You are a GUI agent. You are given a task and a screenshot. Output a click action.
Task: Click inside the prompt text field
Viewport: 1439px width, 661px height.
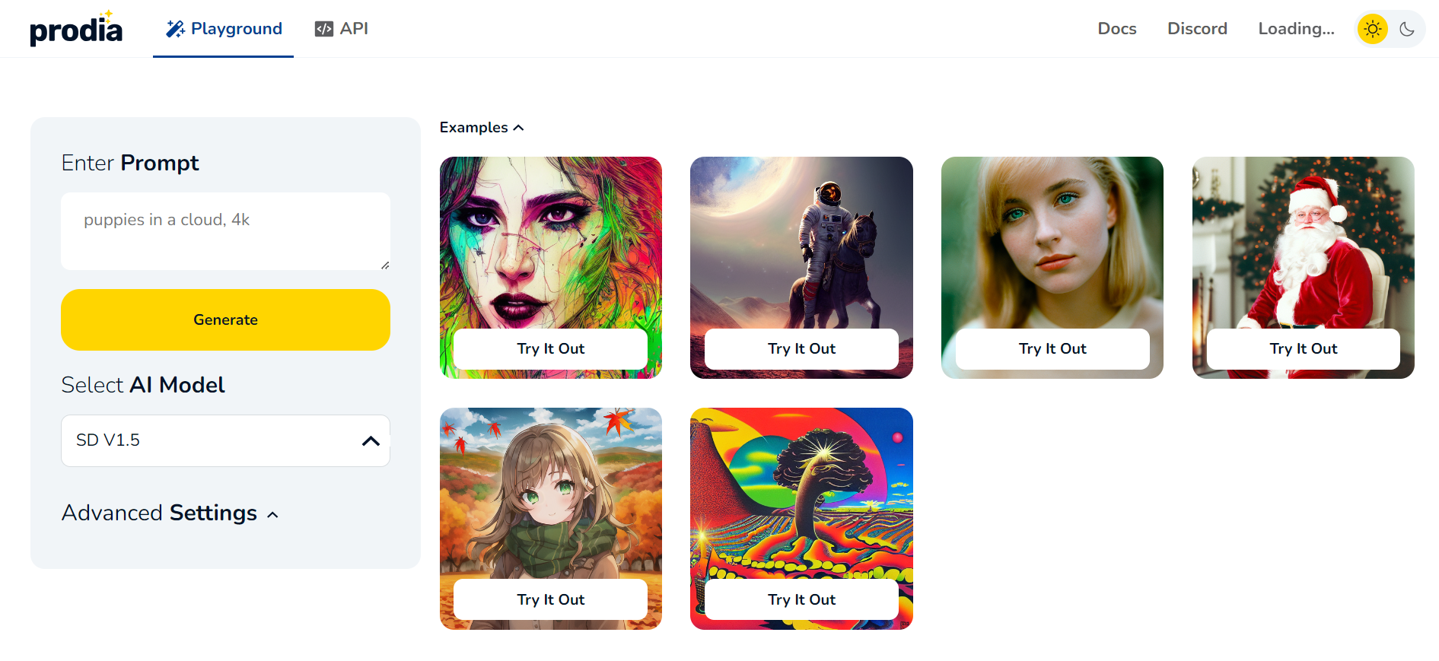click(225, 231)
